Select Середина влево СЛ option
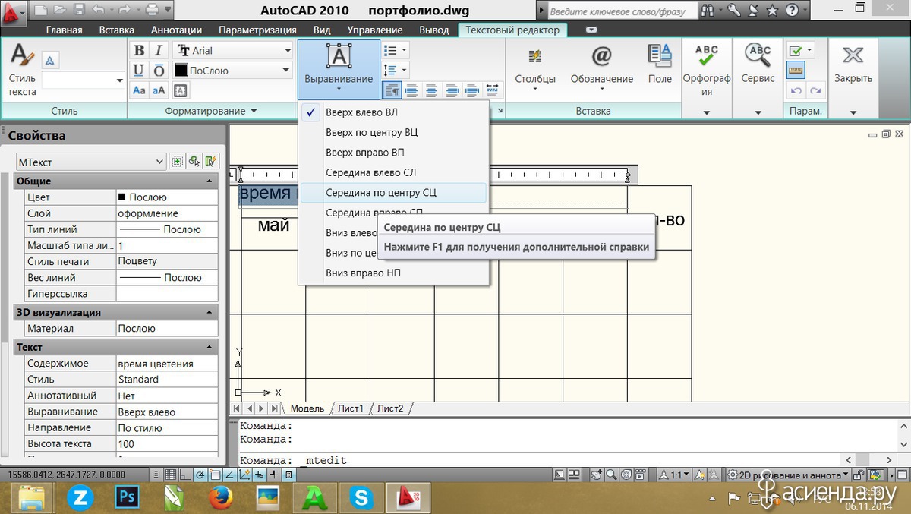Image resolution: width=911 pixels, height=514 pixels. 393,172
